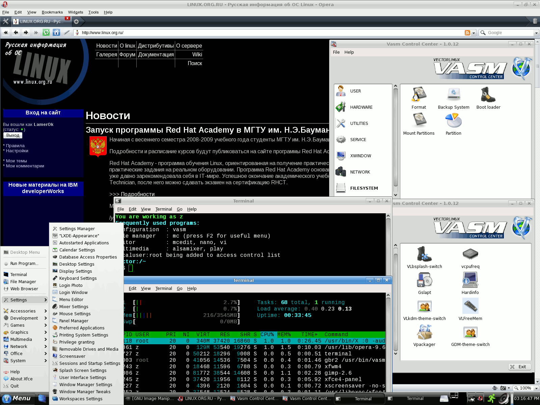Open Backup System in Vasm Control Center
Viewport: 540px width, 405px height.
454,98
